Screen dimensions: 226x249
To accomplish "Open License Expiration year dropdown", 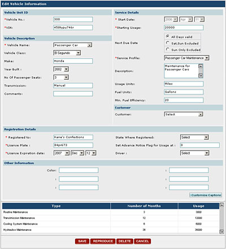I will 62,153.
